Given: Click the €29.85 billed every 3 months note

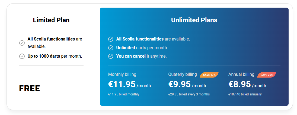Looking at the screenshot, I should [189, 94].
